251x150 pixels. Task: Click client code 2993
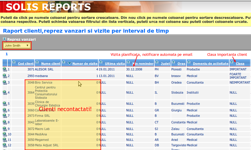pos(31,76)
